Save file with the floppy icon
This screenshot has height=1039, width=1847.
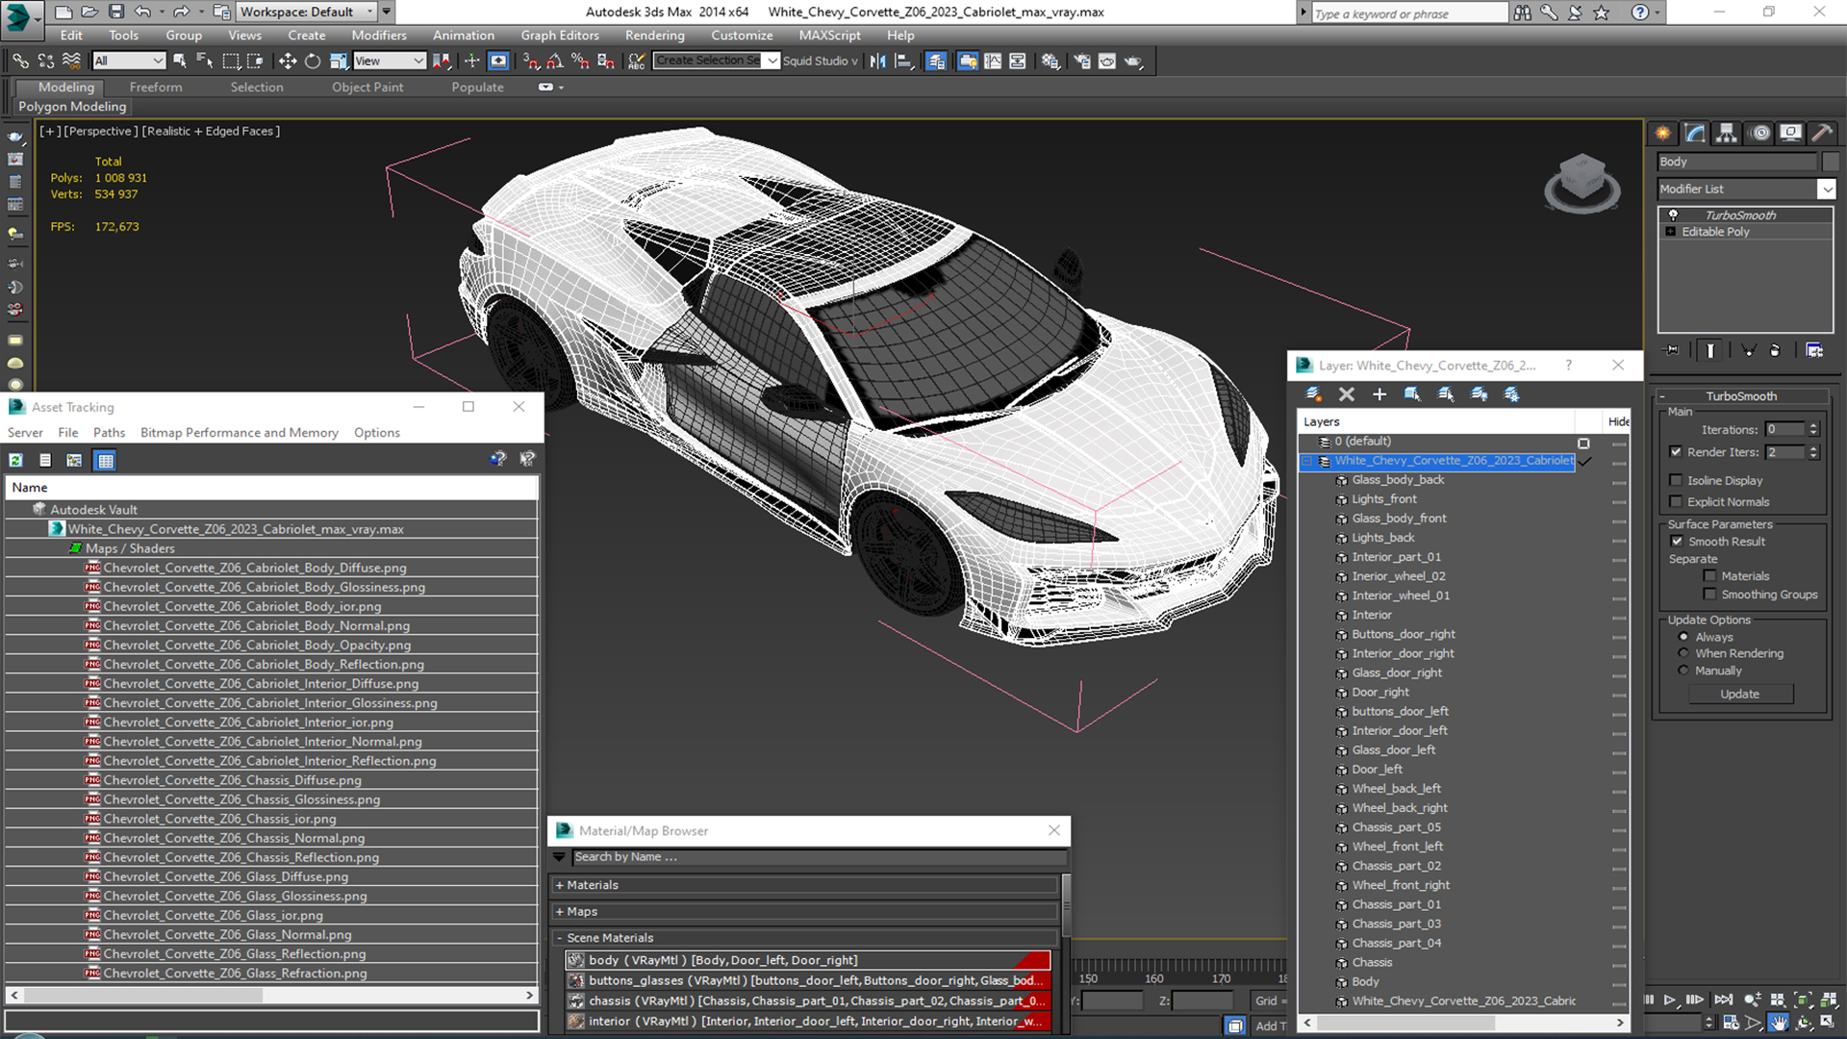pos(115,12)
